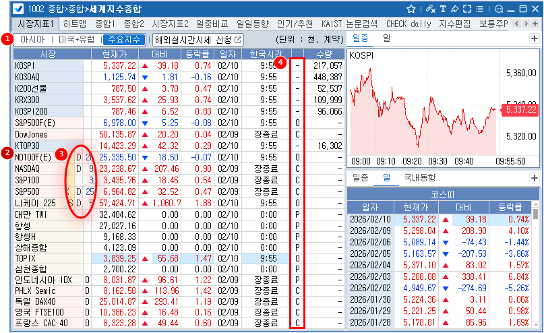Click the fullscreen capture bracket icon
Image resolution: width=544 pixels, height=333 pixels.
[x=467, y=9]
